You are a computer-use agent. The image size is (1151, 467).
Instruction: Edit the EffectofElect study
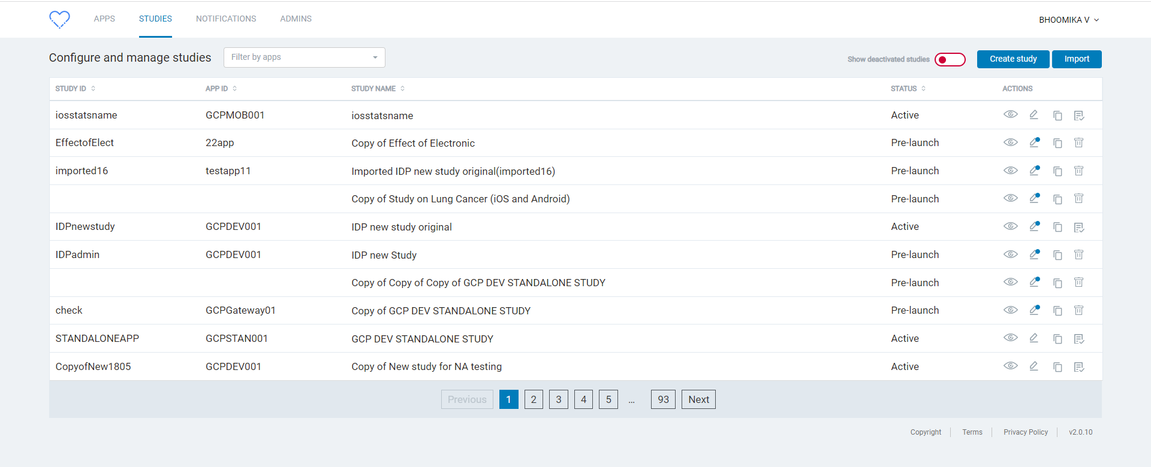tap(1035, 142)
